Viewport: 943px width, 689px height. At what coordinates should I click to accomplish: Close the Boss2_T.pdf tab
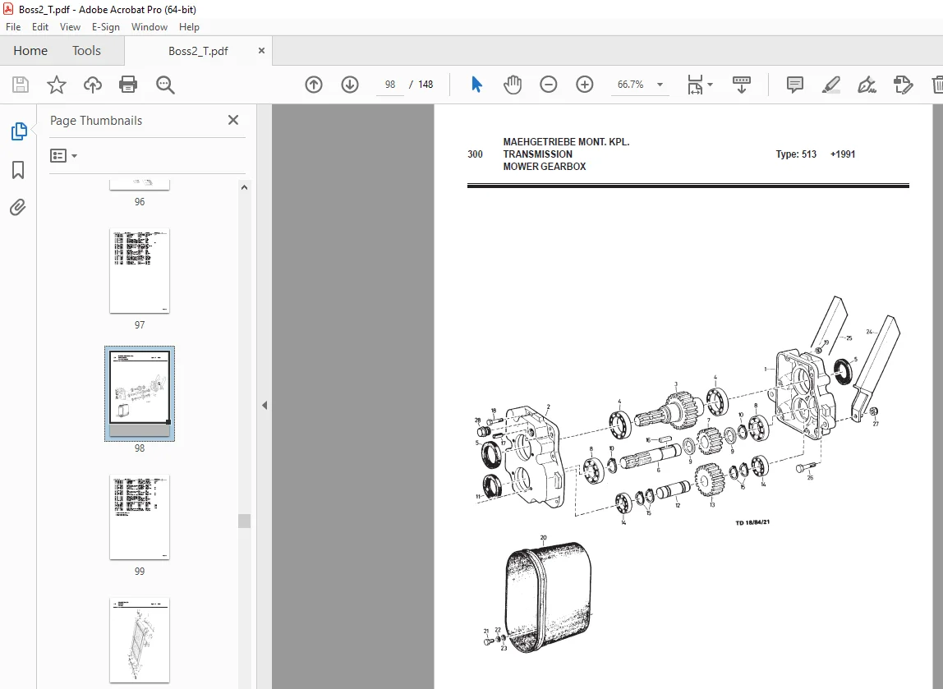[261, 50]
